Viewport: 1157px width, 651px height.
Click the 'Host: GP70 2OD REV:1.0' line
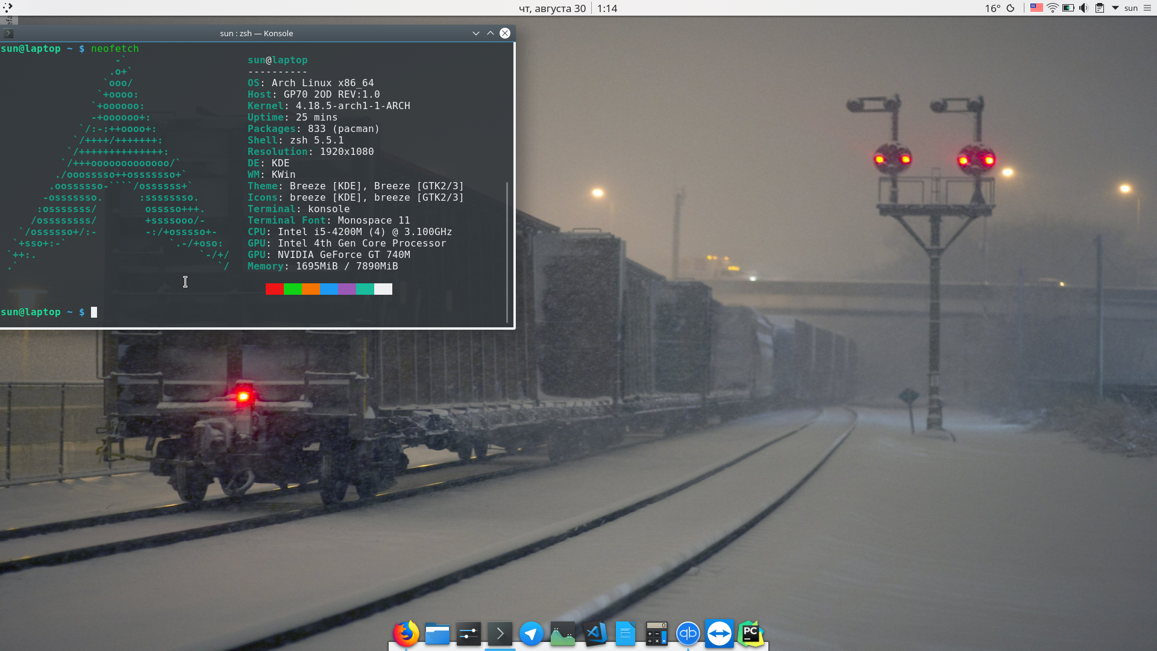pos(313,94)
